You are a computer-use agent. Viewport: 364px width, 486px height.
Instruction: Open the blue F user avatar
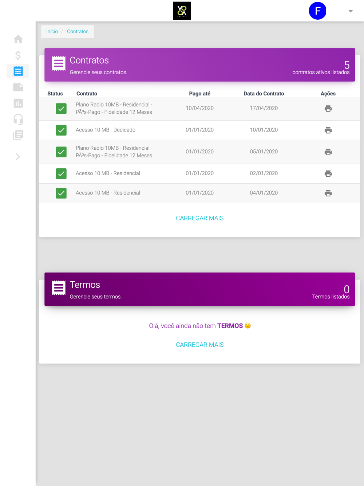coord(317,11)
